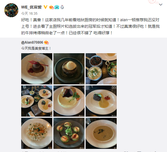Open the scallops on dark plate photo
167x152 pixels.
(x=69, y=133)
